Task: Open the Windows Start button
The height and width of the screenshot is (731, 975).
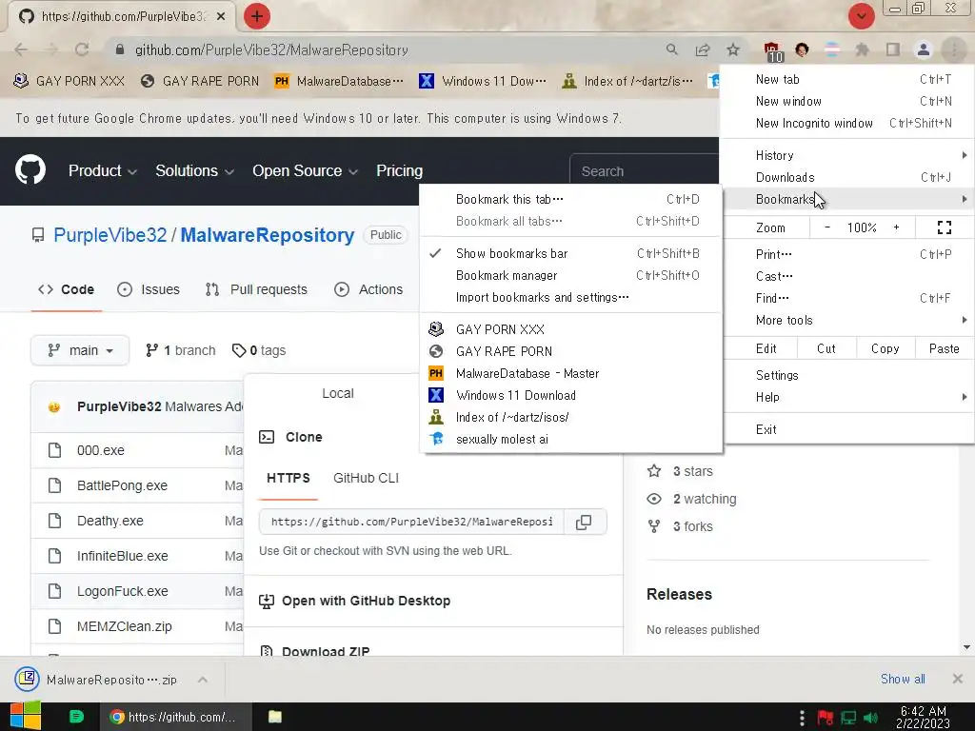Action: (x=26, y=716)
